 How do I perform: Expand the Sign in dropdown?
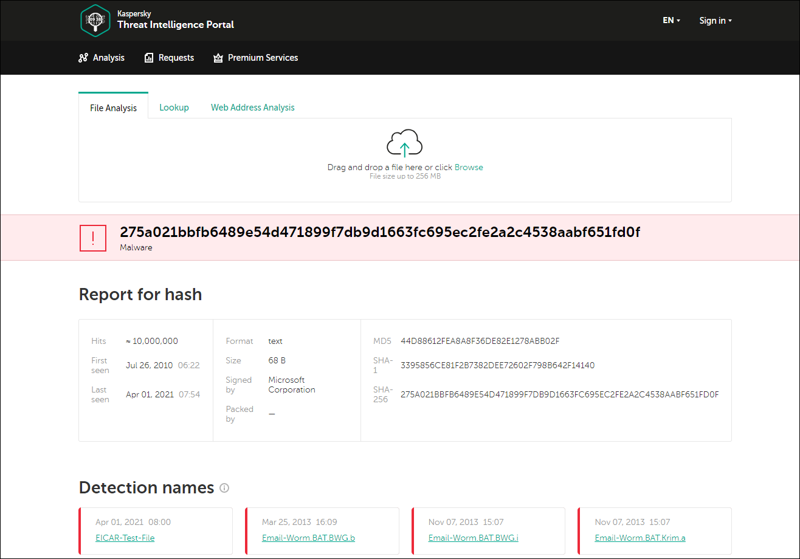tap(715, 20)
